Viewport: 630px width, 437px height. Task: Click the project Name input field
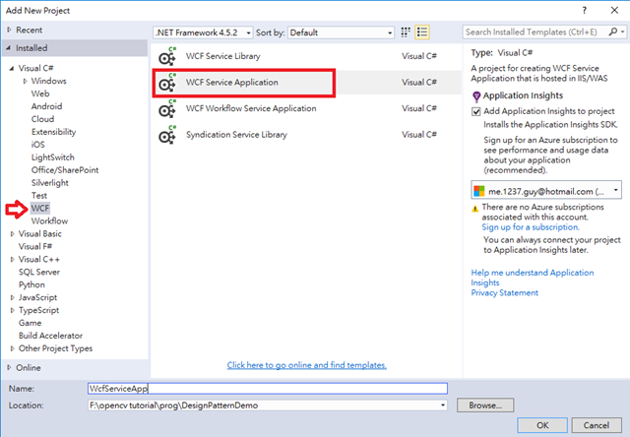(x=268, y=389)
